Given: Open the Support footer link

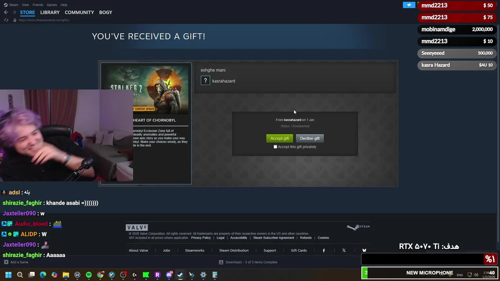Looking at the screenshot, I should click(x=270, y=251).
